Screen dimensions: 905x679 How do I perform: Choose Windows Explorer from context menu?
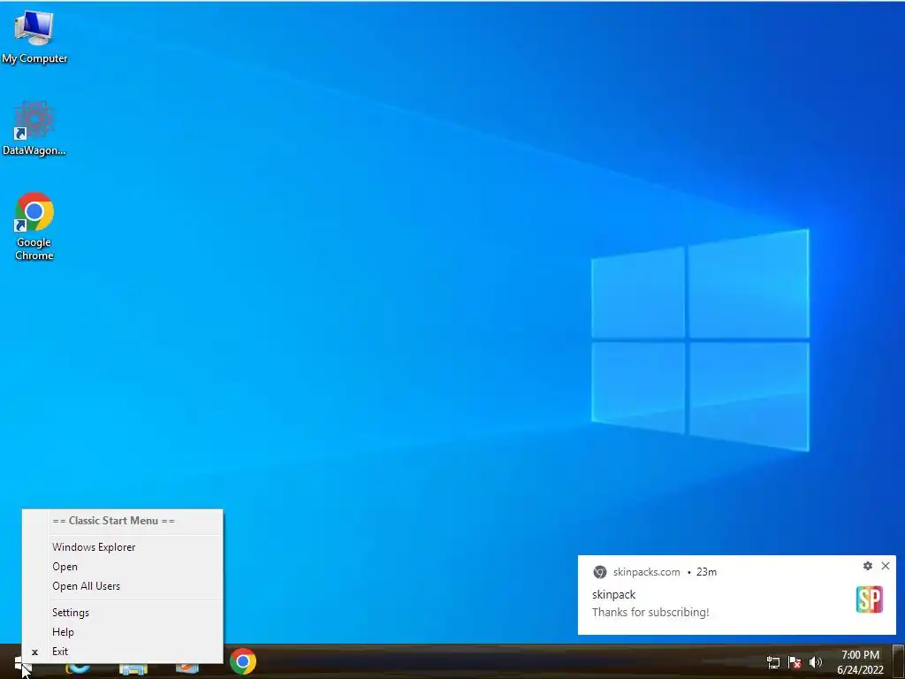(122, 546)
